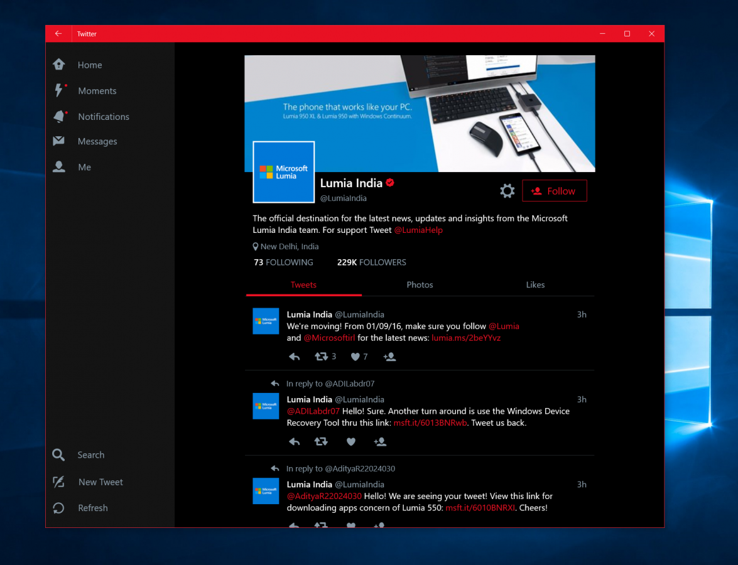Click the @LumiaIndia handle under profile name
This screenshot has height=565, width=738.
click(x=343, y=198)
